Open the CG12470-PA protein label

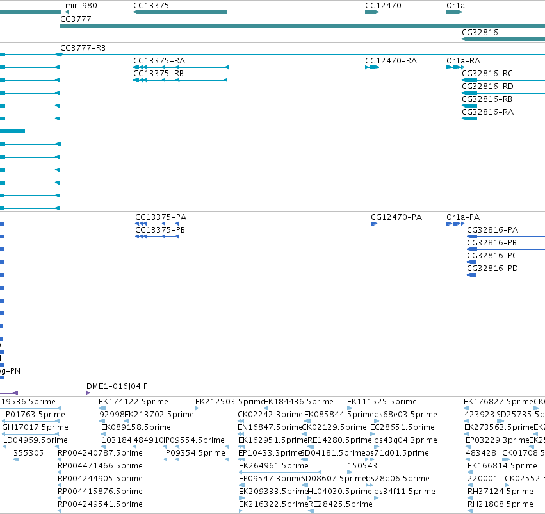coord(396,217)
